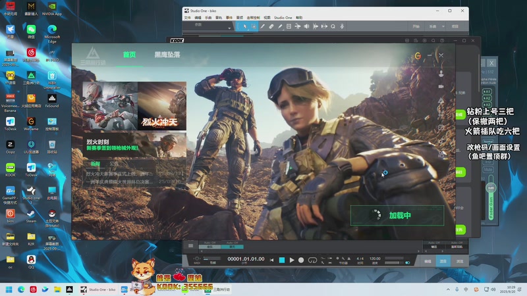Select the Bend tool in Studio One toolbar
Image resolution: width=527 pixels, height=296 pixels.
pyautogui.click(x=298, y=26)
